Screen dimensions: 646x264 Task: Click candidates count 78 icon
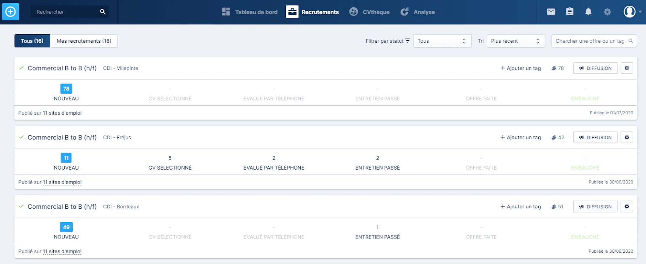pyautogui.click(x=558, y=68)
